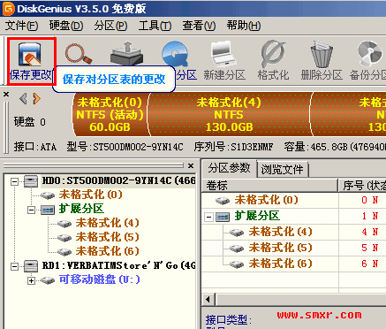This screenshot has width=386, height=329.
Task: Click serial number cell 4 in table
Action: (x=364, y=232)
